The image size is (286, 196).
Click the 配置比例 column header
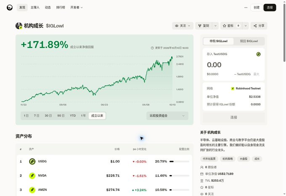coord(184,149)
